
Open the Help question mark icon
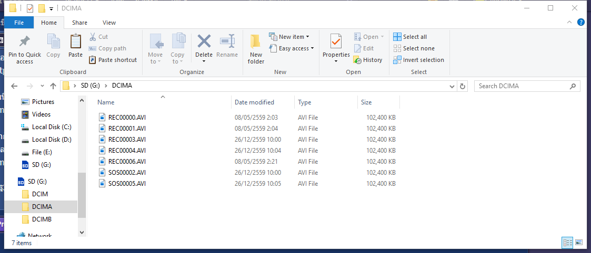(x=581, y=22)
